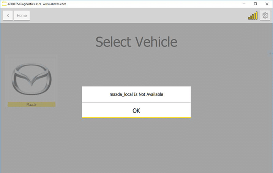The image size is (273, 173).
Task: Click the yellow signal strength bars icon
Action: [x=252, y=16]
